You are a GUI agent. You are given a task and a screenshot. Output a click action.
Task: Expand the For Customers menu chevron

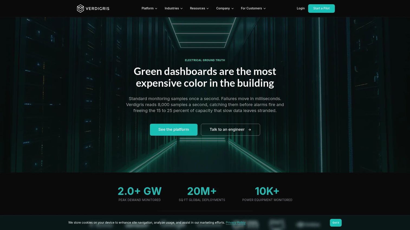(x=265, y=9)
